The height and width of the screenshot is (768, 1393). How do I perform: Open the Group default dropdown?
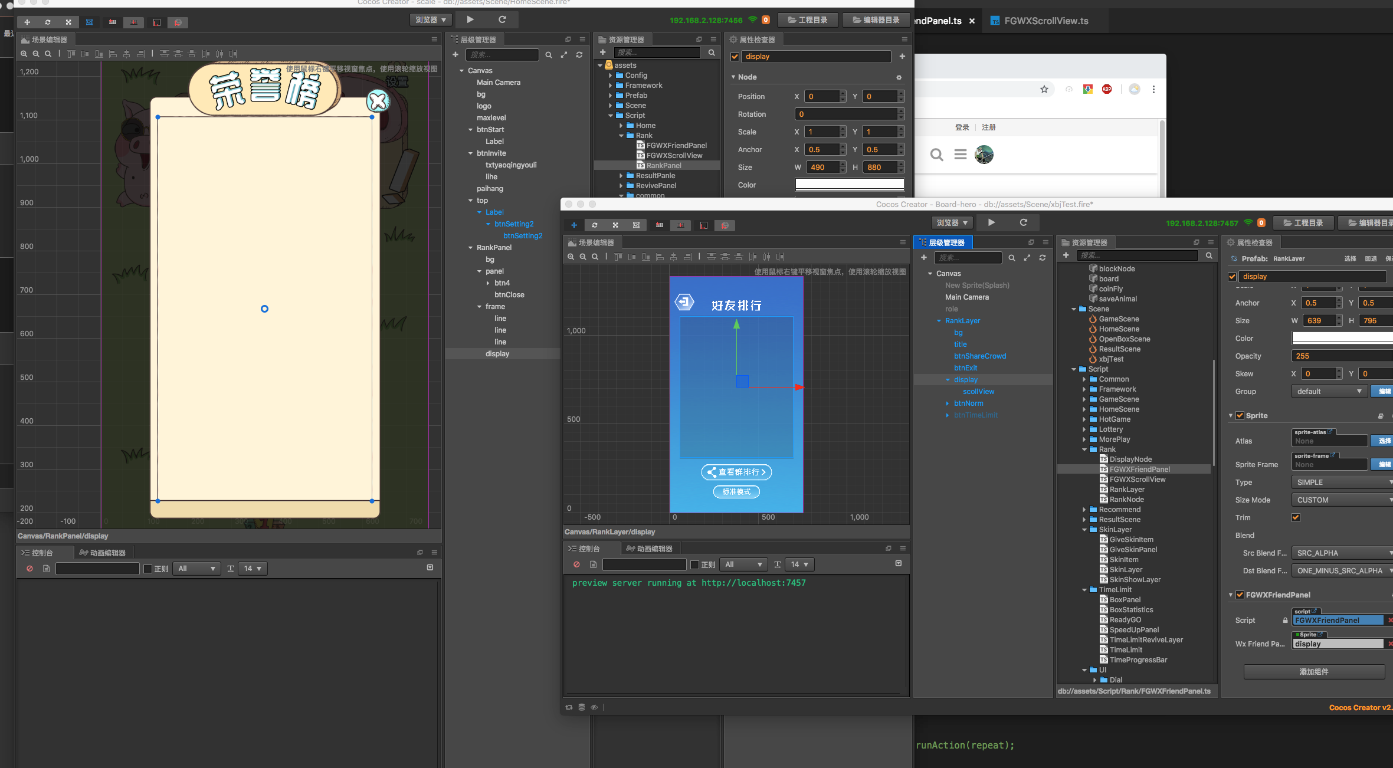1329,391
